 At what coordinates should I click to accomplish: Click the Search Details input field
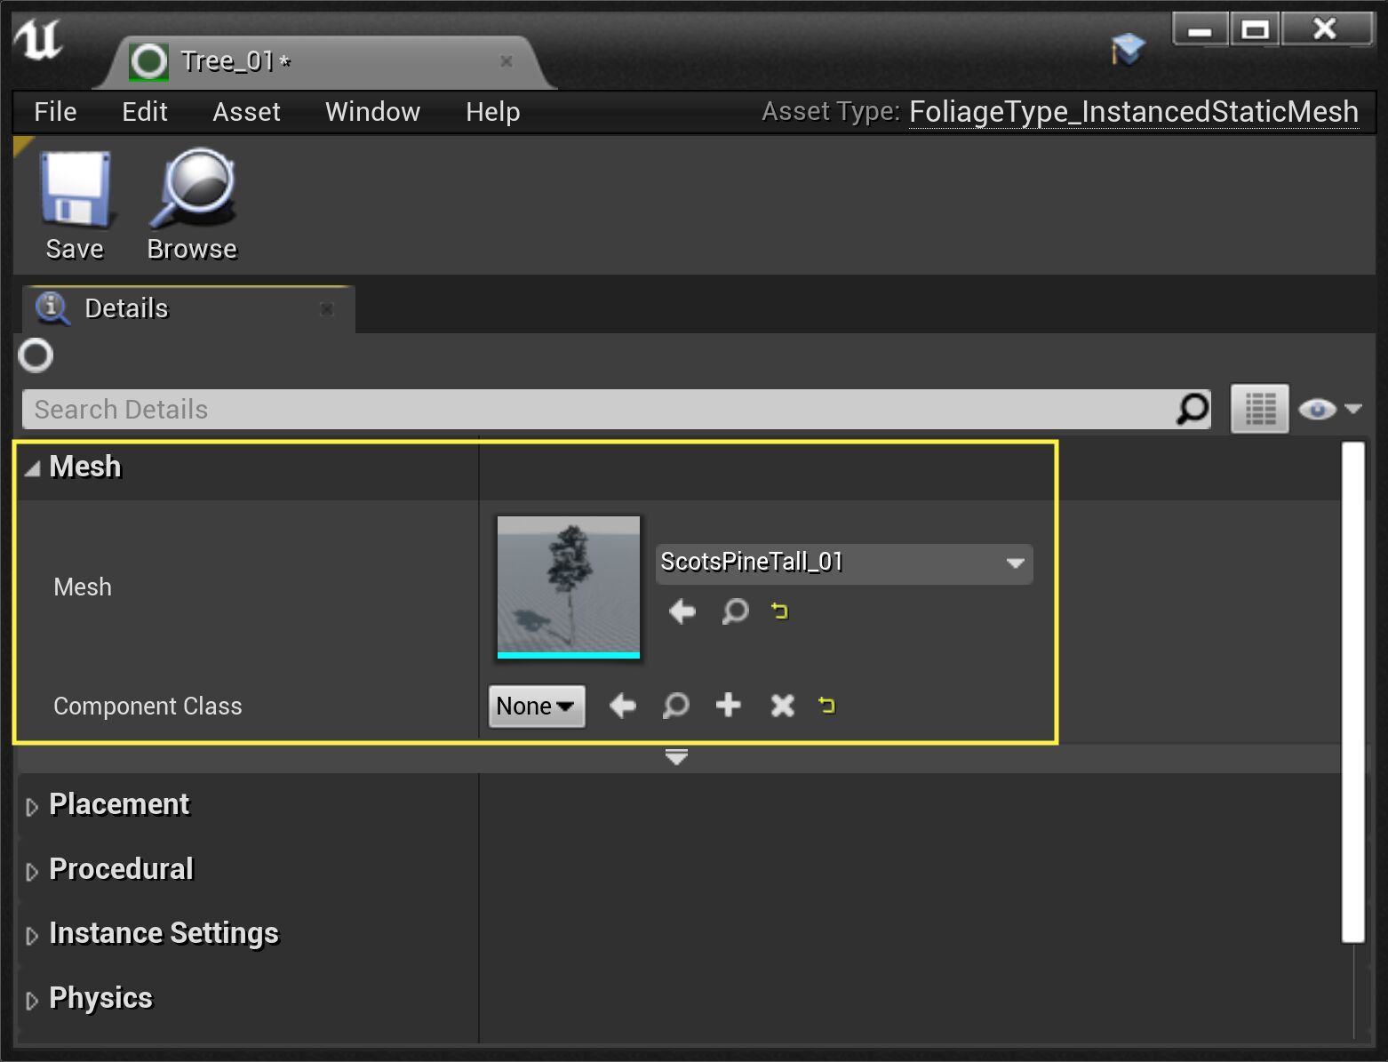(x=595, y=409)
